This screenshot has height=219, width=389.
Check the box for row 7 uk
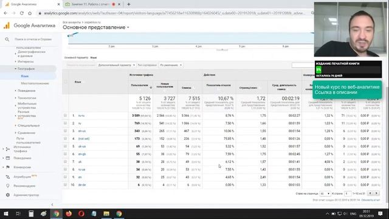click(65, 162)
